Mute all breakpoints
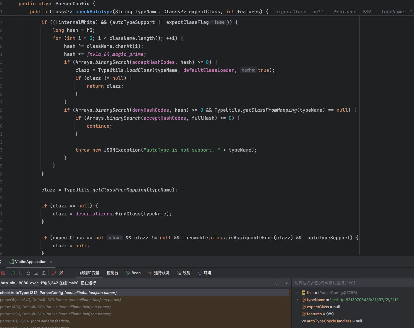This screenshot has height=328, width=414. tap(61, 273)
